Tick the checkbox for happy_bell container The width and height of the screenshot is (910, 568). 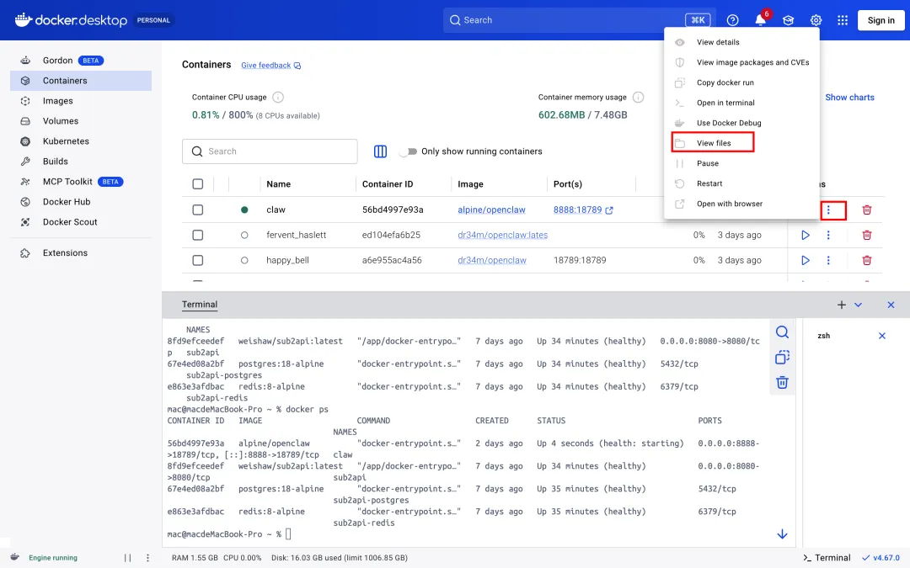[x=198, y=260]
